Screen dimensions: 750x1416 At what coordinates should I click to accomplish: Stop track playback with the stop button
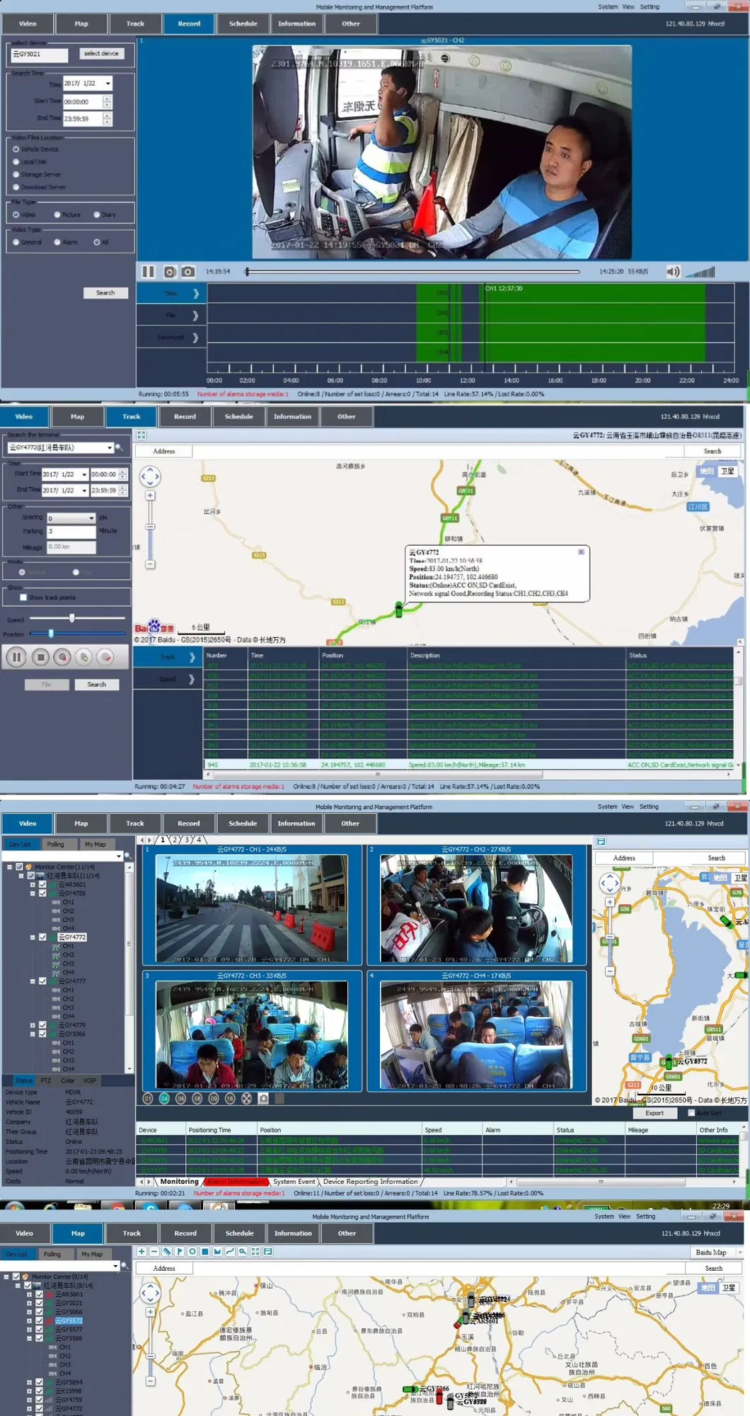point(41,657)
